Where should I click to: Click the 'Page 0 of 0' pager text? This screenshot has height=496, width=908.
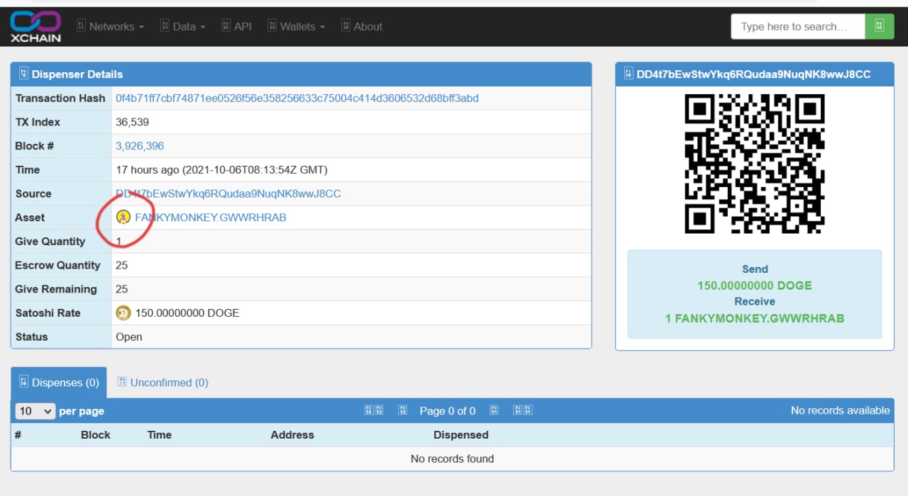[448, 411]
